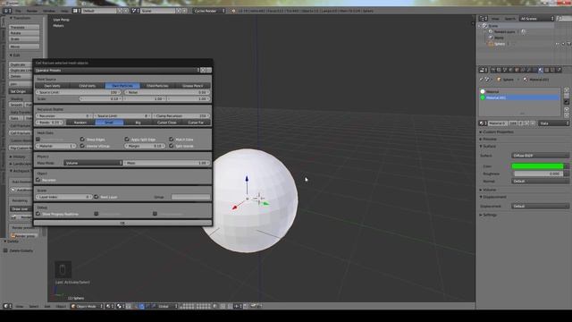Choose Cursor Far recursion option
The width and height of the screenshot is (572, 322).
click(x=196, y=123)
